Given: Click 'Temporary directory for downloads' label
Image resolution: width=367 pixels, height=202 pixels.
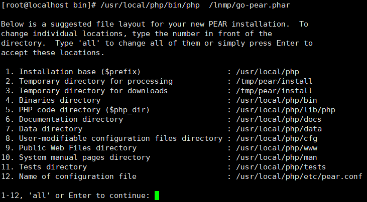Looking at the screenshot, I should tap(93, 91).
